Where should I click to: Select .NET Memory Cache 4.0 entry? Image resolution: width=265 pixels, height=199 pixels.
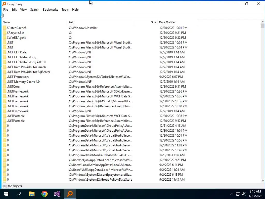tap(23, 82)
